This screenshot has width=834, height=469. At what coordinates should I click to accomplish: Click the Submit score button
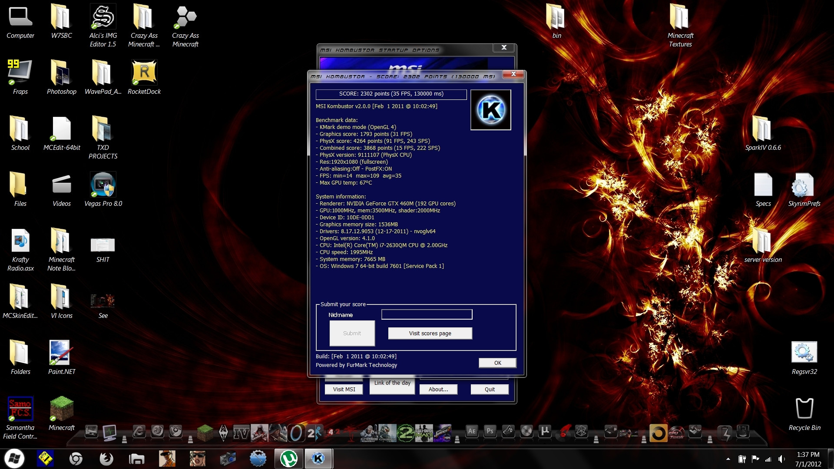tap(352, 333)
